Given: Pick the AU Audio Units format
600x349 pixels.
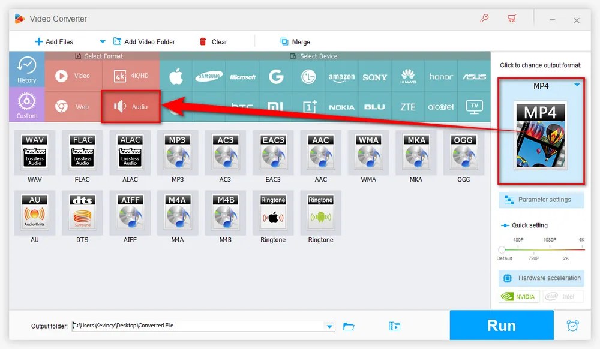Looking at the screenshot, I should [34, 212].
